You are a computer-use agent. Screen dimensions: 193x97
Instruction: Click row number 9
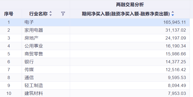pyautogui.click(x=9, y=85)
